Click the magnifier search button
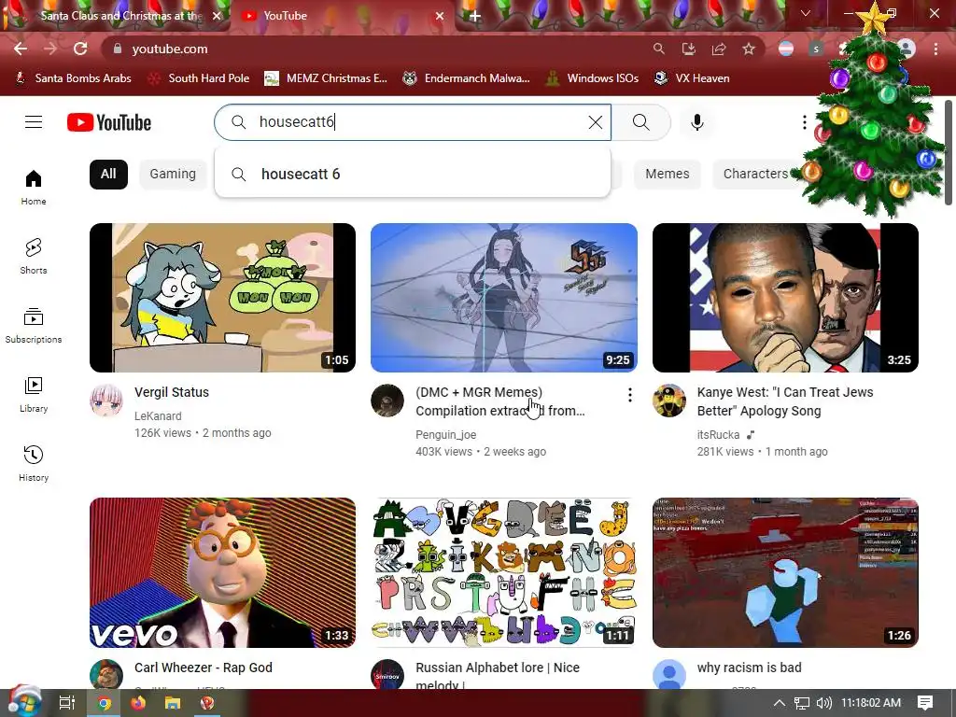The height and width of the screenshot is (717, 956). tap(640, 122)
